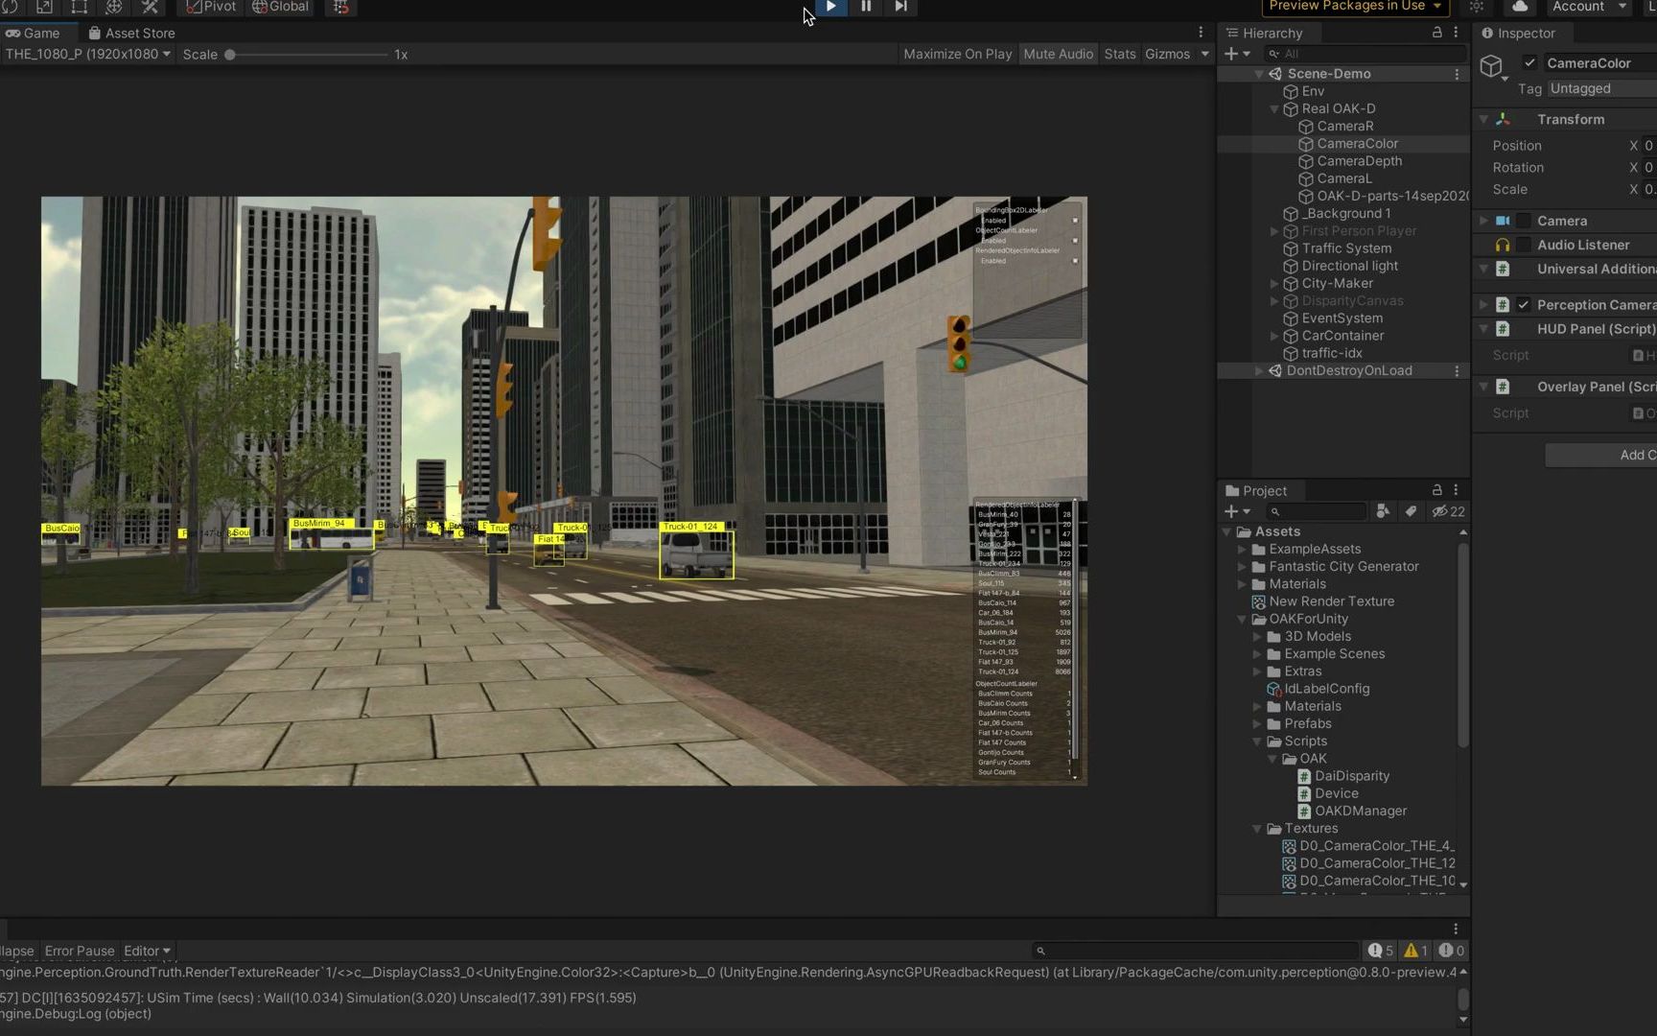Toggle Pivot handle position mode
The width and height of the screenshot is (1657, 1036).
(x=209, y=8)
